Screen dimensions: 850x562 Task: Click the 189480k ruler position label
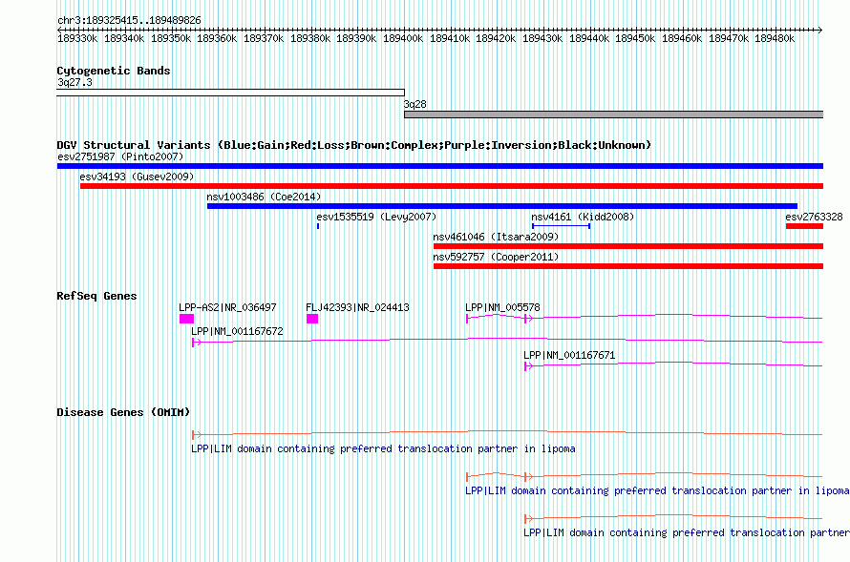pos(775,38)
